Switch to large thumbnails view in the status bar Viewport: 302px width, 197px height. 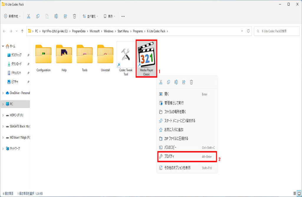click(x=299, y=193)
